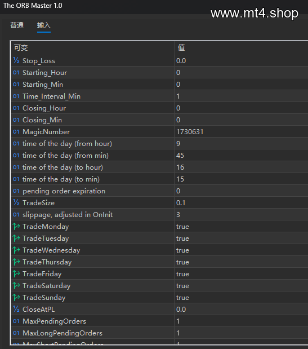Click the boolean icon beside TradeSunday

point(16,297)
